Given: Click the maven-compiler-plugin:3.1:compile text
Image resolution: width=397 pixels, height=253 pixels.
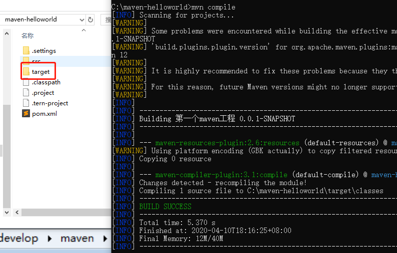Looking at the screenshot, I should point(221,175).
